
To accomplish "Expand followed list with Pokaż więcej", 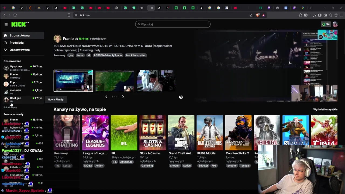I will tap(10, 107).
